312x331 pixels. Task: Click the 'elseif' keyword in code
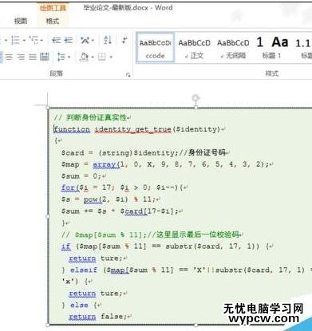84,270
